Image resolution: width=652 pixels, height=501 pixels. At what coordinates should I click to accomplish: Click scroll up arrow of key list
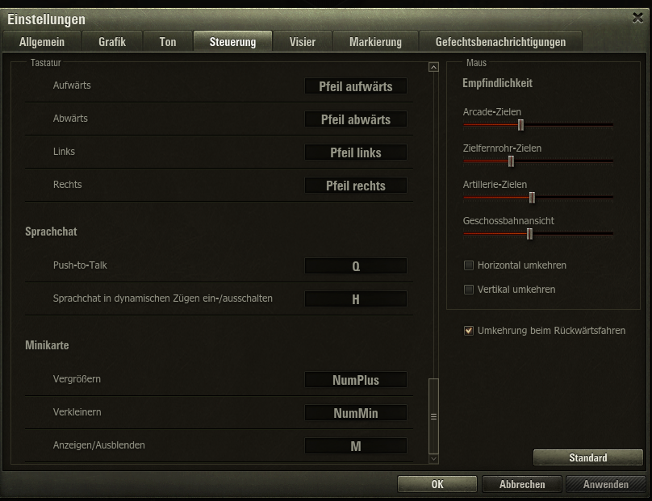click(433, 67)
